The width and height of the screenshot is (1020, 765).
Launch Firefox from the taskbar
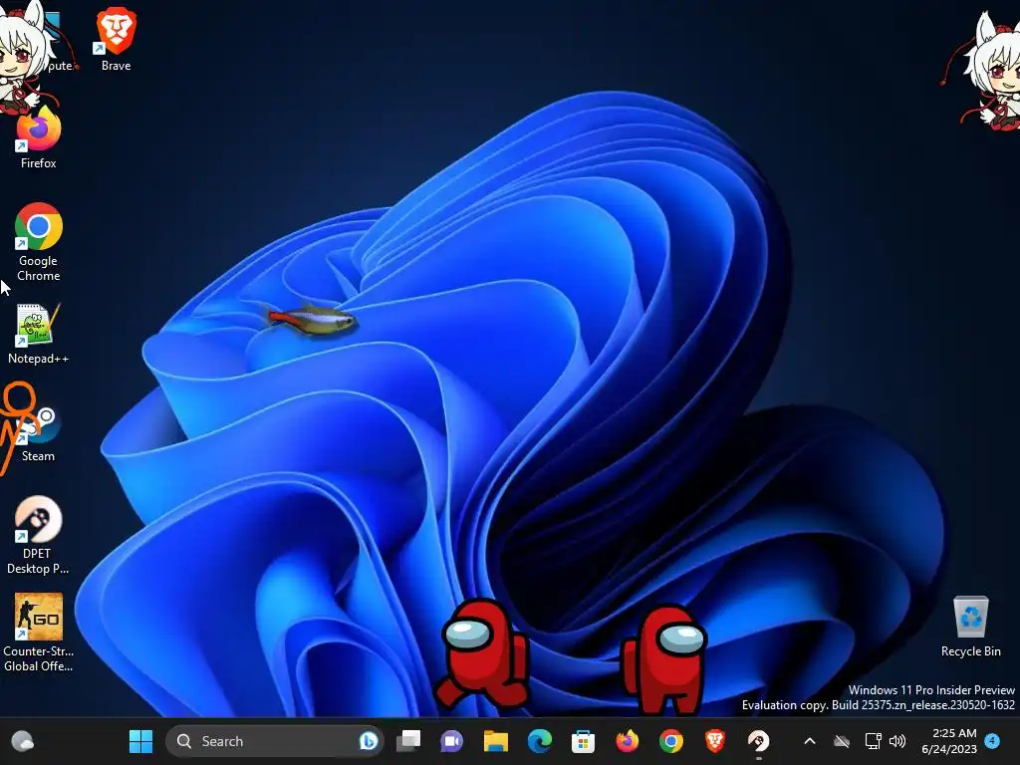pyautogui.click(x=628, y=741)
